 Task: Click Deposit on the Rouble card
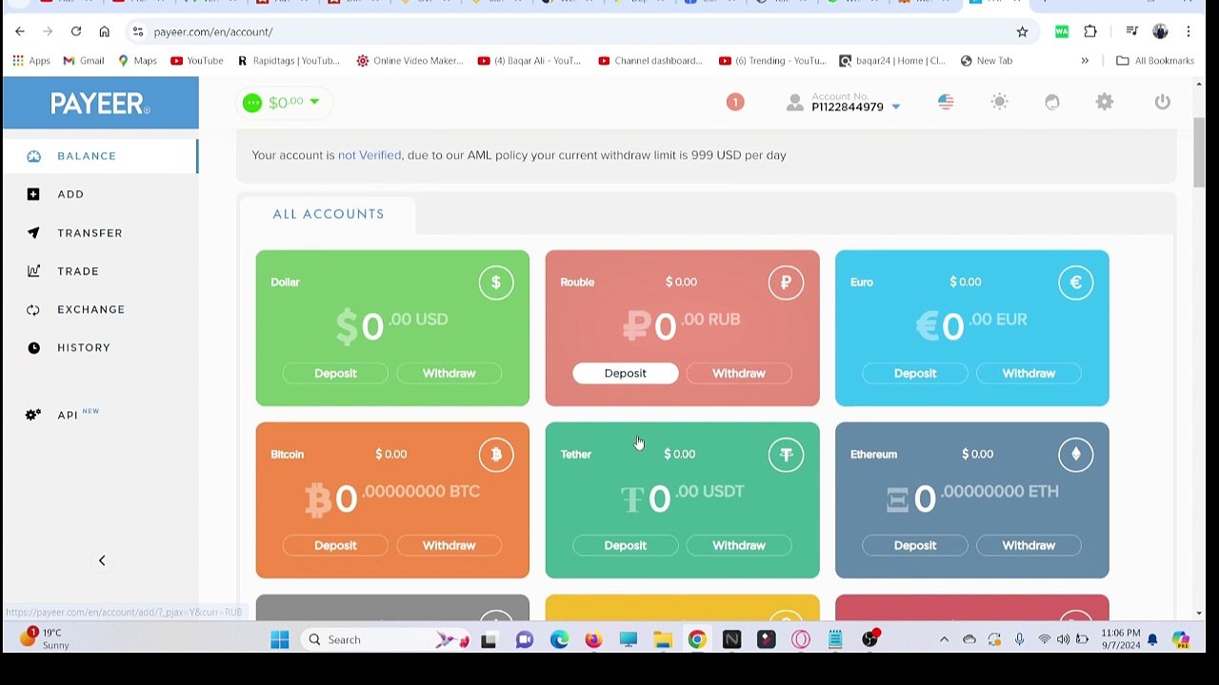click(625, 373)
